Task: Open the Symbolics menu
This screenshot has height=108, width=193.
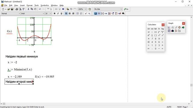Action: click(45, 5)
